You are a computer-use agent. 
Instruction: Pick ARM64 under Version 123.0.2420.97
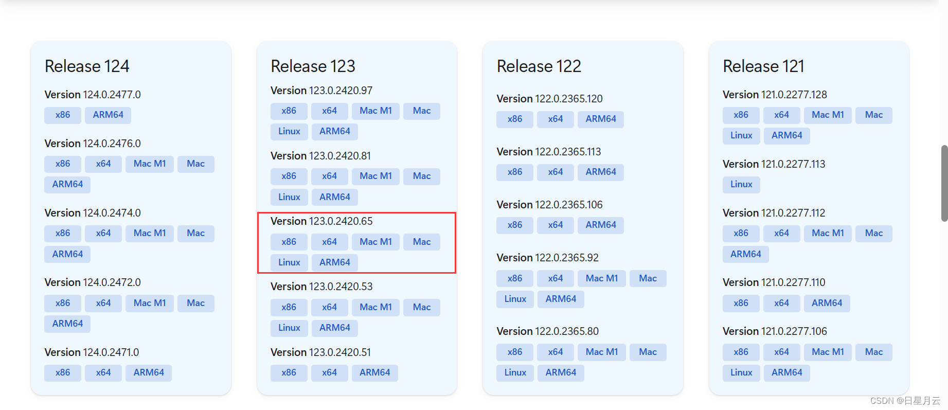coord(335,132)
